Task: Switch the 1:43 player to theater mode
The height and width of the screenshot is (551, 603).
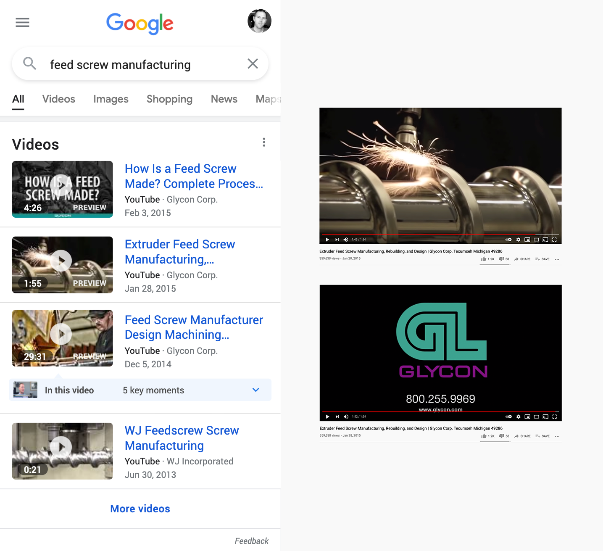Action: point(536,240)
